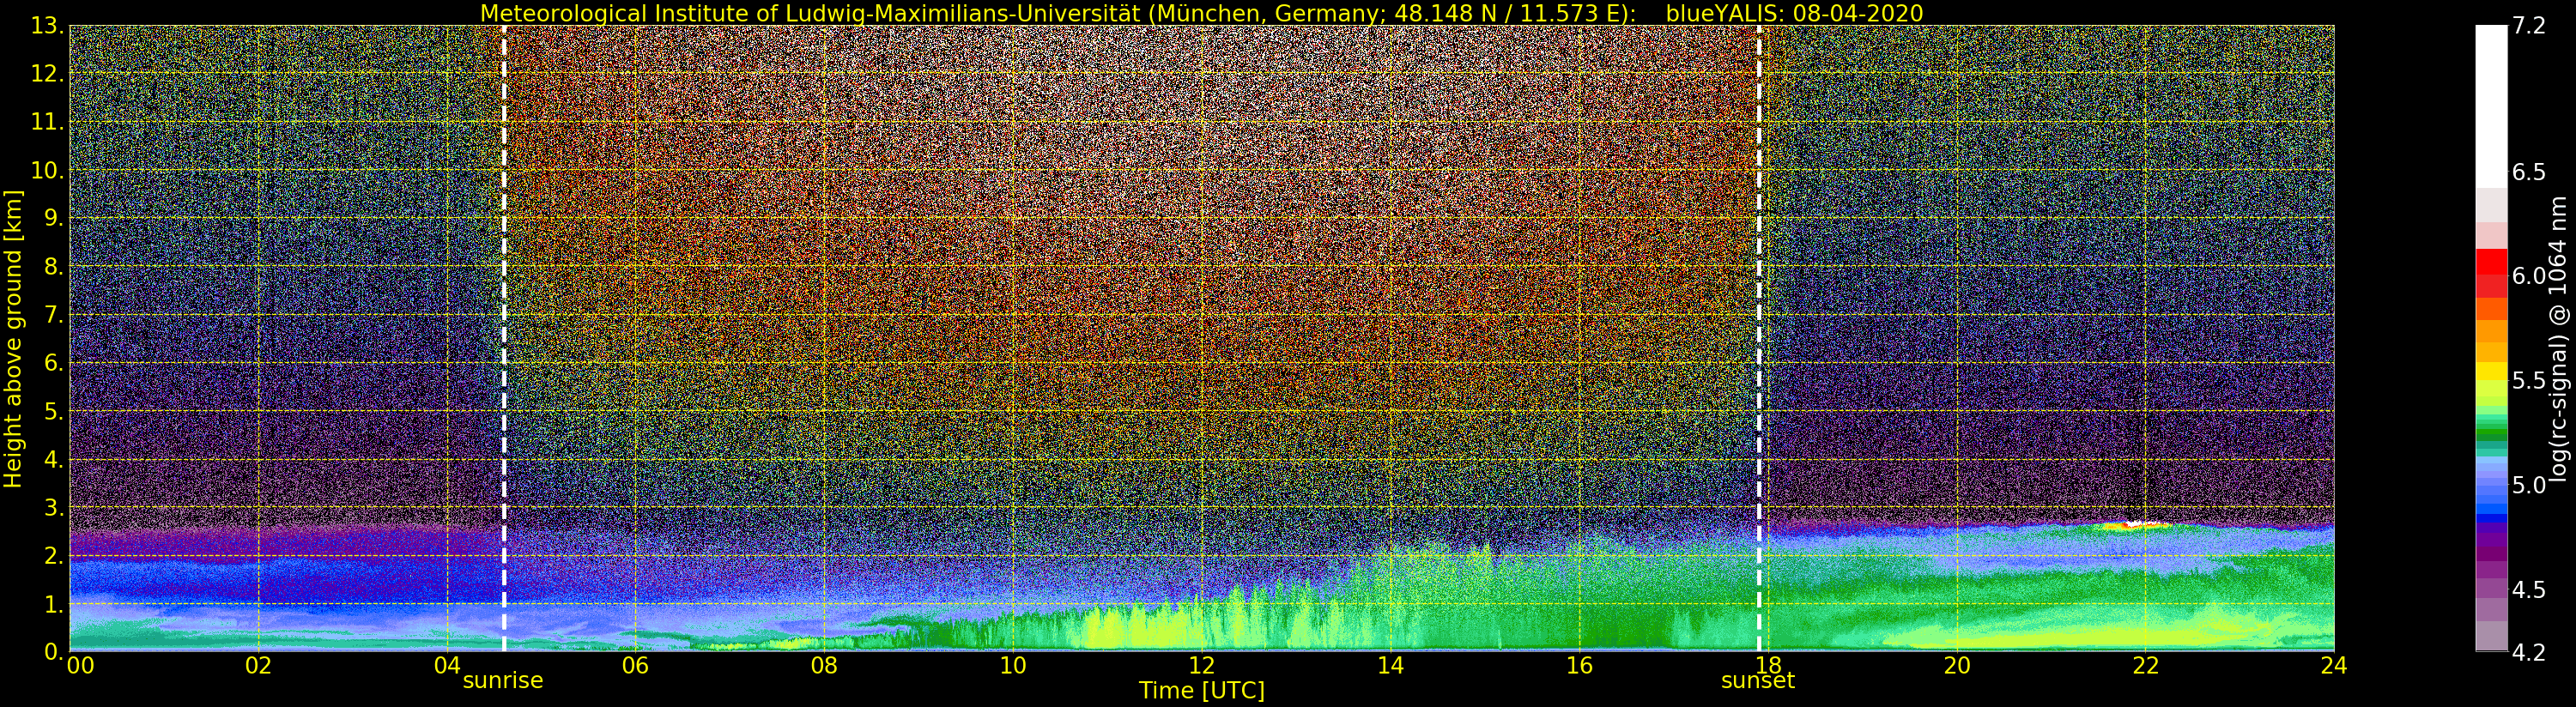
Task: Pick the white top section of the colorbar
Action: [x=2491, y=105]
